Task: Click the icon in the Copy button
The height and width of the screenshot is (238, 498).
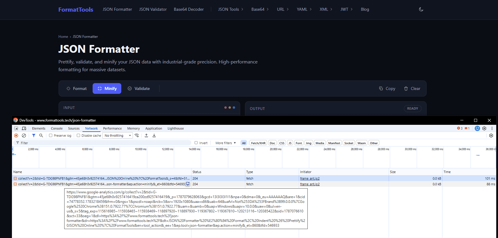Action: (381, 88)
